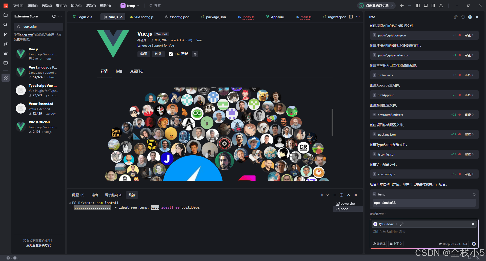Viewport: 486px width, 261px height.
Task: Toggle primary sidebar layout icon
Action: pyautogui.click(x=418, y=6)
